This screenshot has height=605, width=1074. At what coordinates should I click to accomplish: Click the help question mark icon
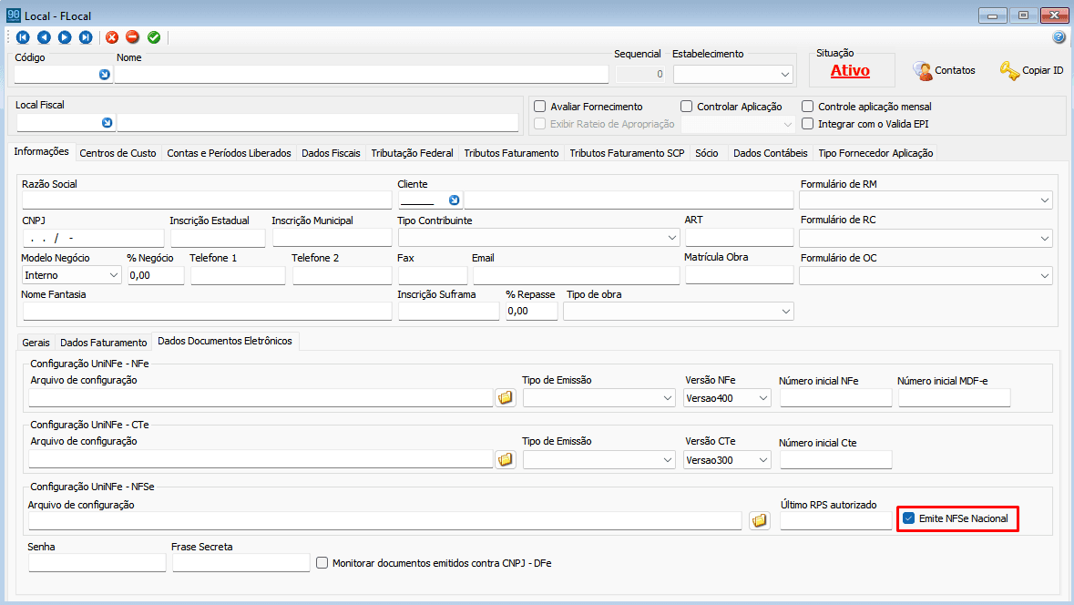1059,37
